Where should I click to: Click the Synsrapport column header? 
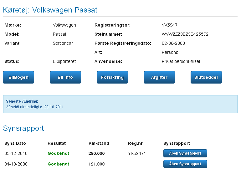[177, 144]
